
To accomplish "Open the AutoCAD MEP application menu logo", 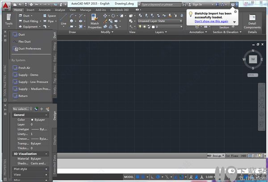I will pyautogui.click(x=6, y=6).
